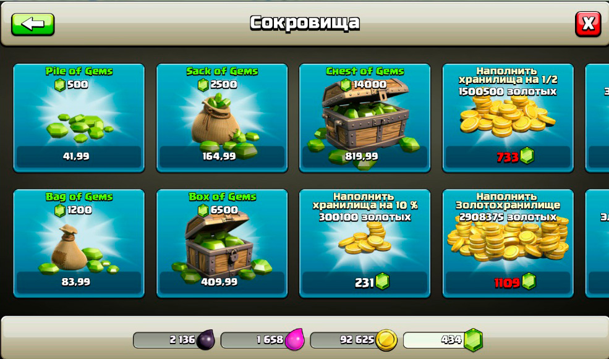Close the treasure shop with red X

click(587, 24)
